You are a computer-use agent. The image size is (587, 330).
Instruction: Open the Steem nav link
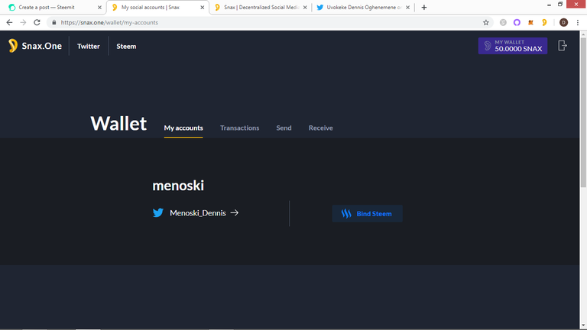pos(126,46)
